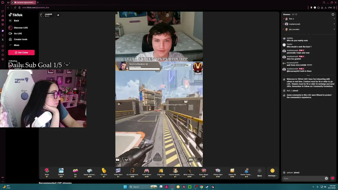
Task: Open taskbar clock and date
Action: [332, 187]
